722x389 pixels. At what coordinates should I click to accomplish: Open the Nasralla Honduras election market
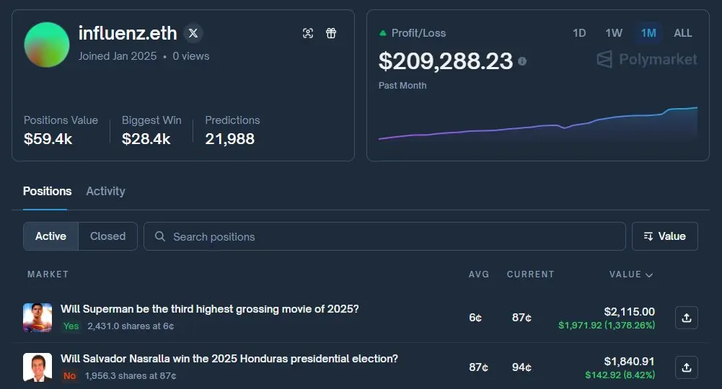[x=229, y=359]
